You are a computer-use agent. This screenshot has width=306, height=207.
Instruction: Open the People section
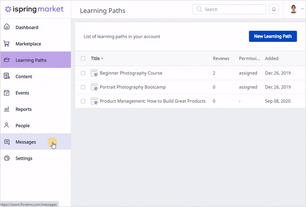pyautogui.click(x=35, y=125)
